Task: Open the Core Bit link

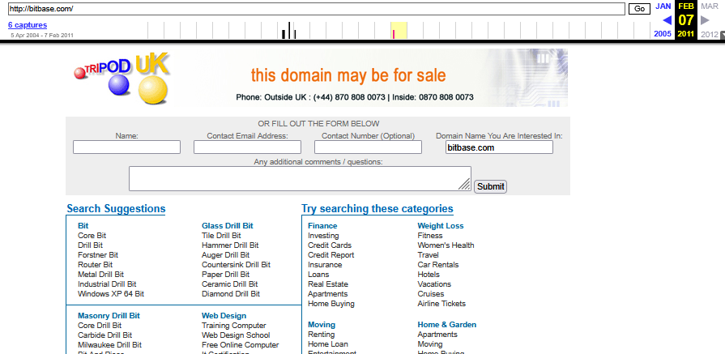Action: 92,236
